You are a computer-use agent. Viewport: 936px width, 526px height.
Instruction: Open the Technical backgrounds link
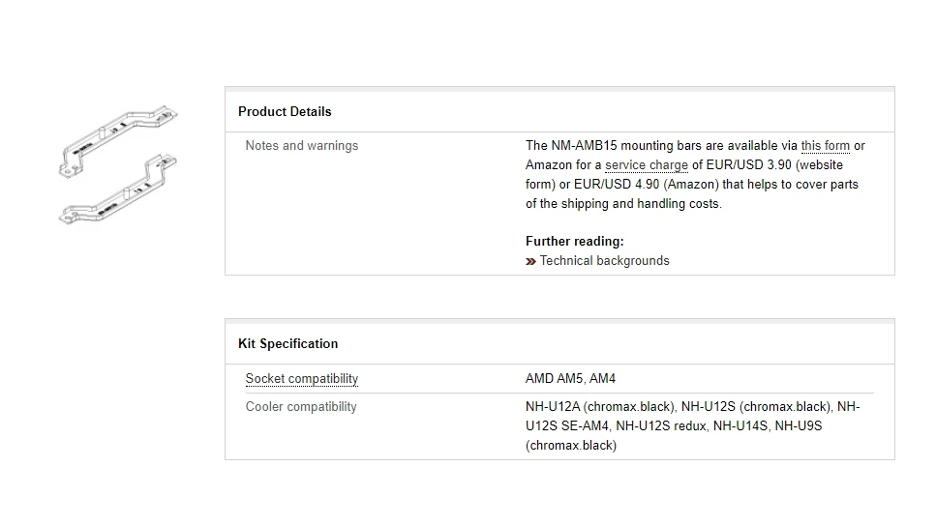pyautogui.click(x=604, y=261)
